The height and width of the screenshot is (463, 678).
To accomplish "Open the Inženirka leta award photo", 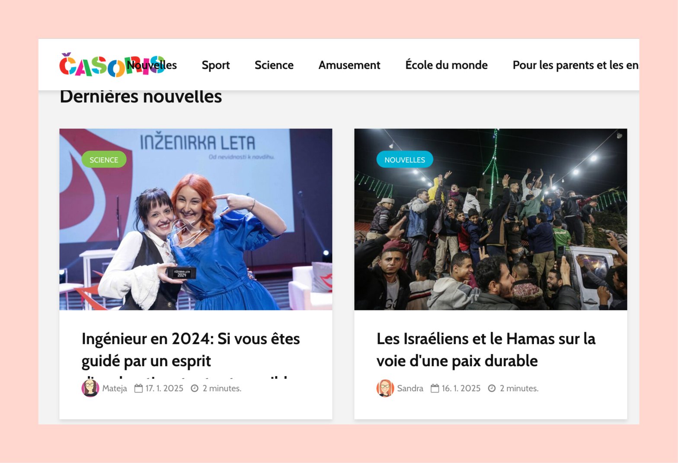I will 196,219.
